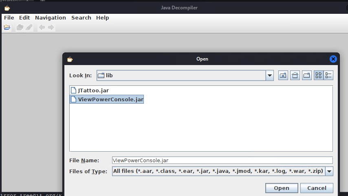Viewport: 348px width, 196px height.
Task: Click the Forward arrow toolbar icon
Action: click(51, 27)
